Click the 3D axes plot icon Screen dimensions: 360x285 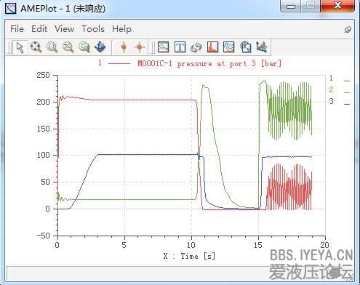point(262,47)
